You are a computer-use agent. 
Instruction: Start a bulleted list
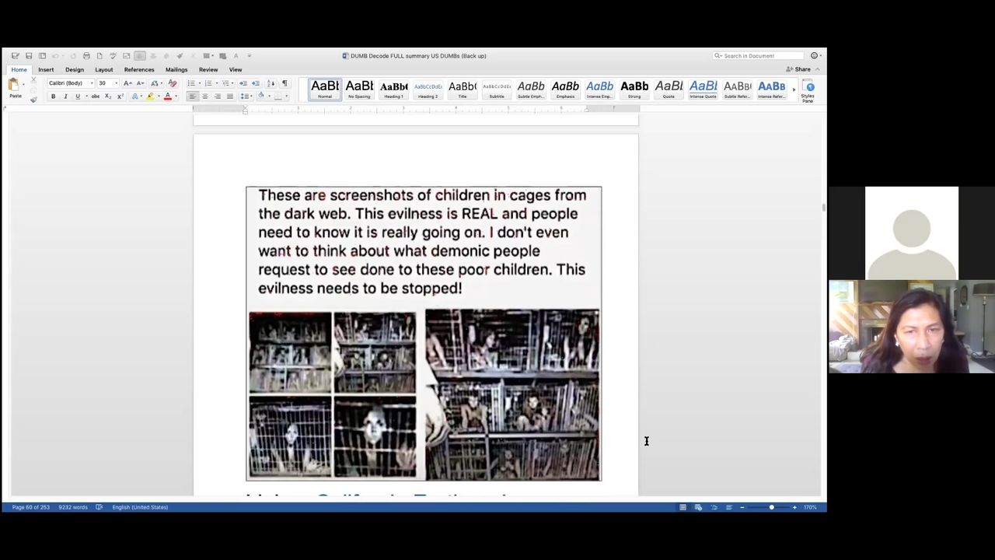(191, 83)
